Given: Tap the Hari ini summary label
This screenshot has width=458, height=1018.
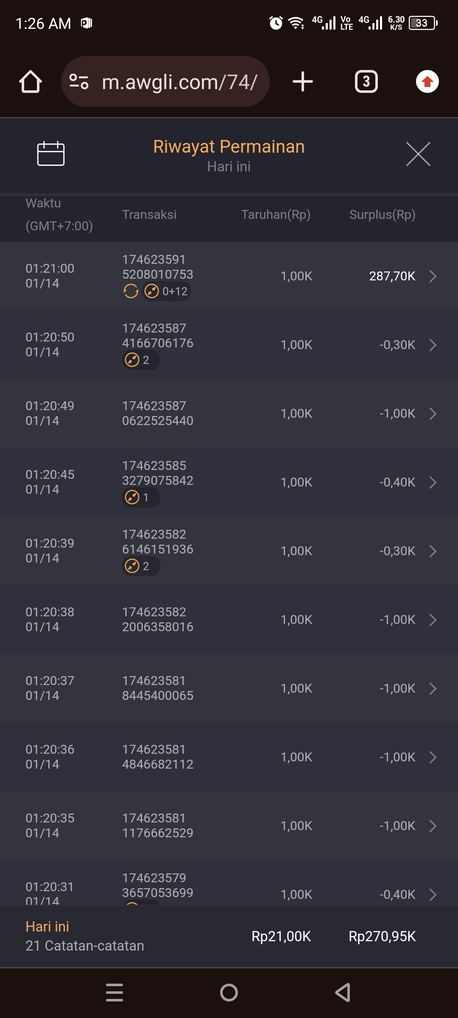Looking at the screenshot, I should pyautogui.click(x=47, y=927).
